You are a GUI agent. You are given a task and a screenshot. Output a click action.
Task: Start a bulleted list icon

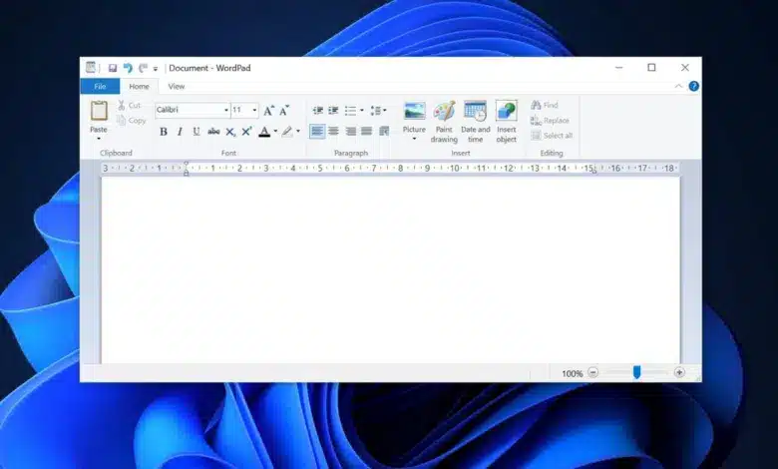click(351, 110)
